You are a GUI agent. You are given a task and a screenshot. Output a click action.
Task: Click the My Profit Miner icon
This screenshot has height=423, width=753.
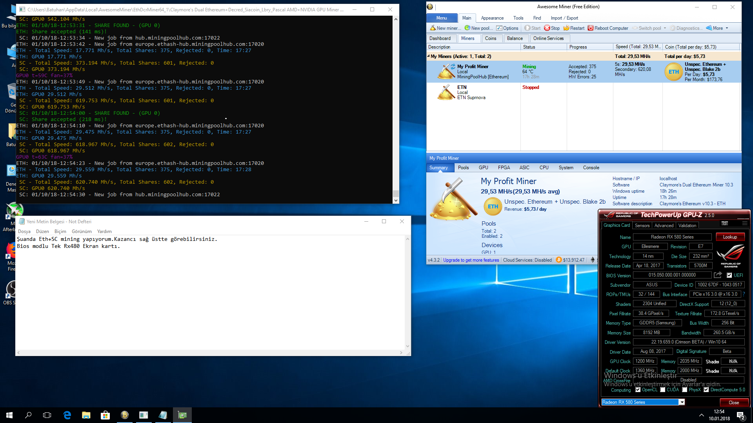point(445,70)
